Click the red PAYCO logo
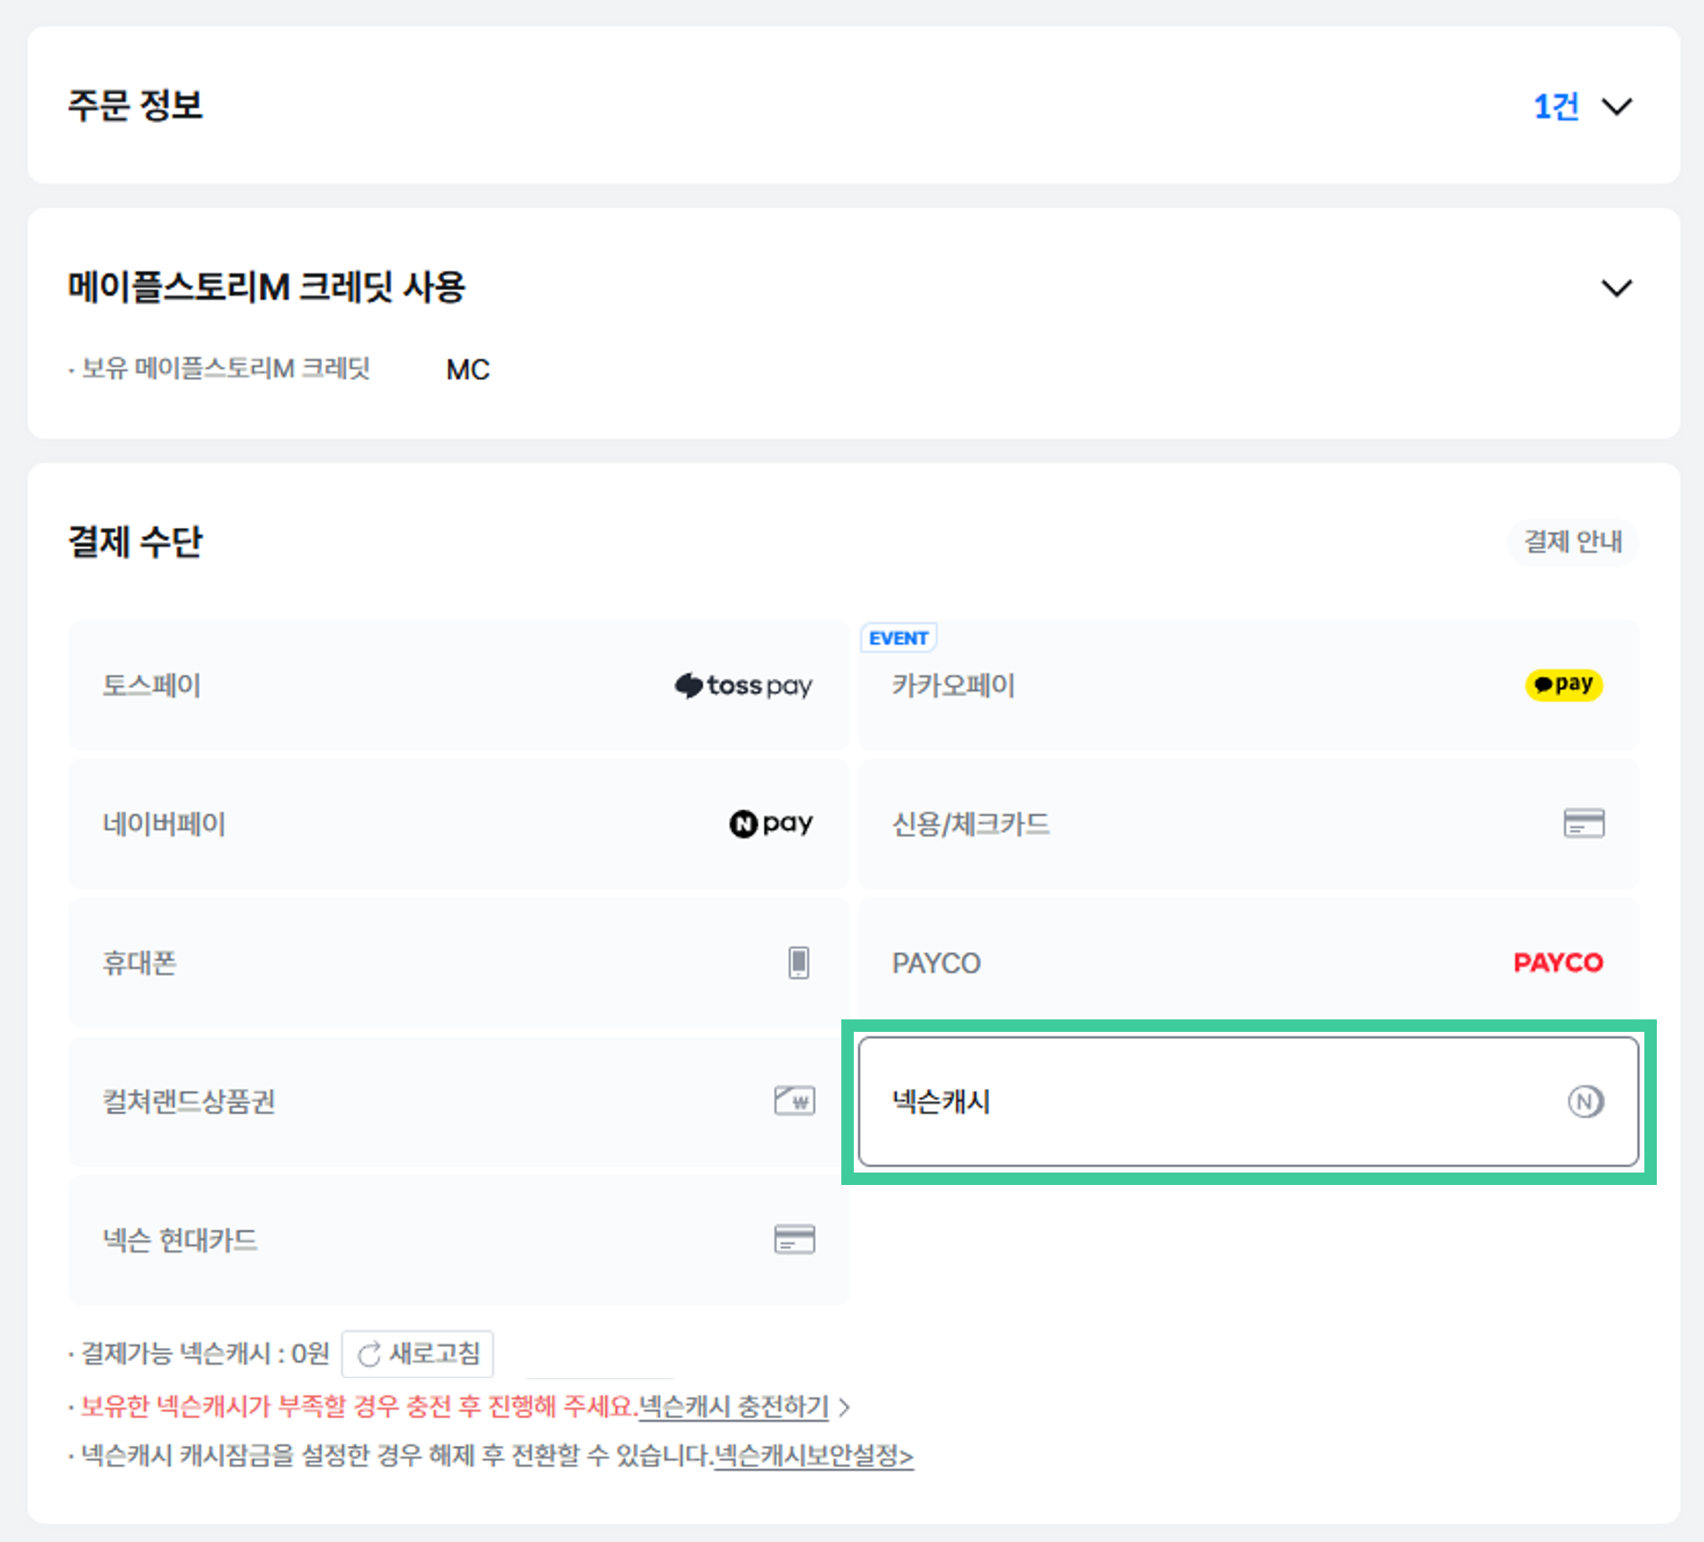 [1557, 962]
